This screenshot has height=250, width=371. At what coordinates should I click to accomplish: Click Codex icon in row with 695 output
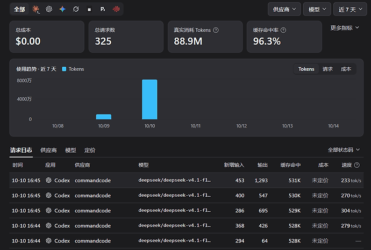tap(48, 211)
